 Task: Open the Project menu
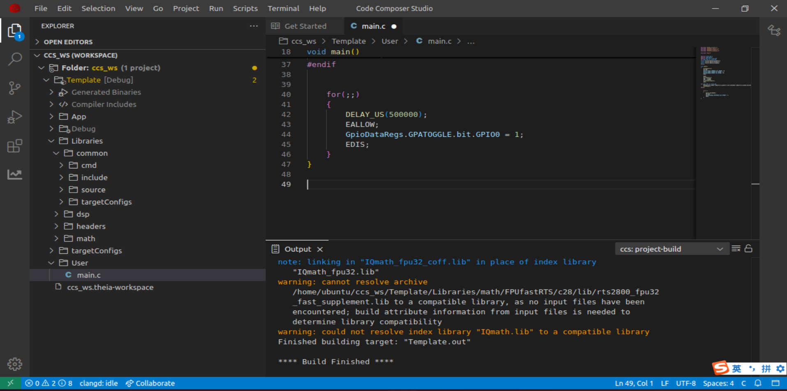click(x=186, y=8)
